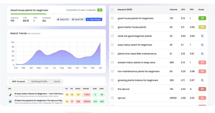Click the 'spruce' keyword with volume 49500
The width and height of the screenshot is (215, 113).
click(x=121, y=98)
